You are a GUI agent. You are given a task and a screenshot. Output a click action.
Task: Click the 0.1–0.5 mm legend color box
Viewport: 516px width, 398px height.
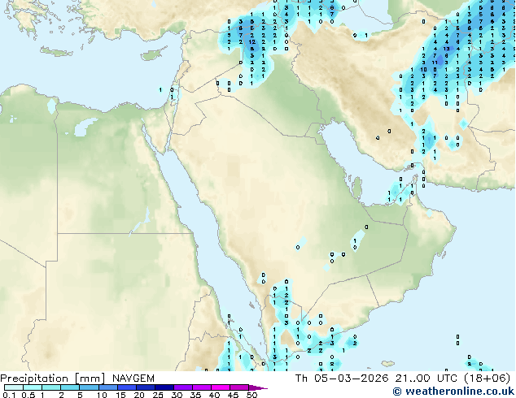click(x=14, y=387)
